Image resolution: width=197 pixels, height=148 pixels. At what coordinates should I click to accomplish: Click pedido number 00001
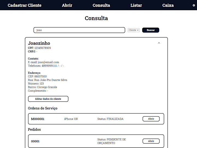click(35, 141)
